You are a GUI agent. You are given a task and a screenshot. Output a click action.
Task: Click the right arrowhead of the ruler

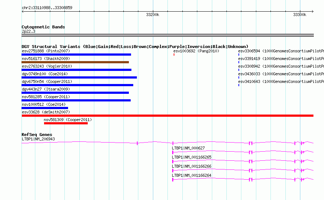click(x=312, y=12)
